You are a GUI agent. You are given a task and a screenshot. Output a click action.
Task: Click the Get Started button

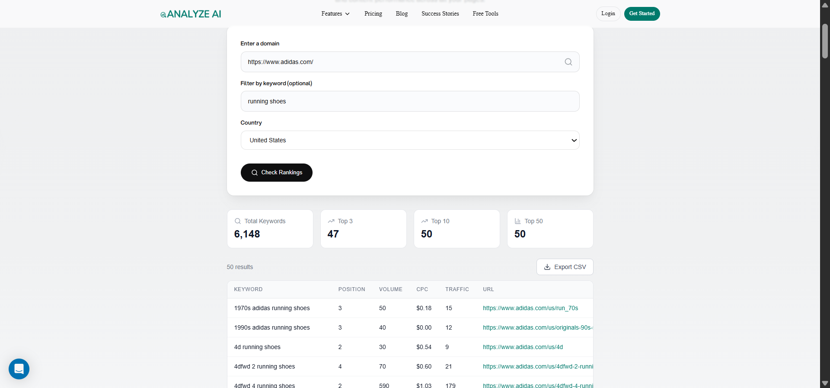642,14
